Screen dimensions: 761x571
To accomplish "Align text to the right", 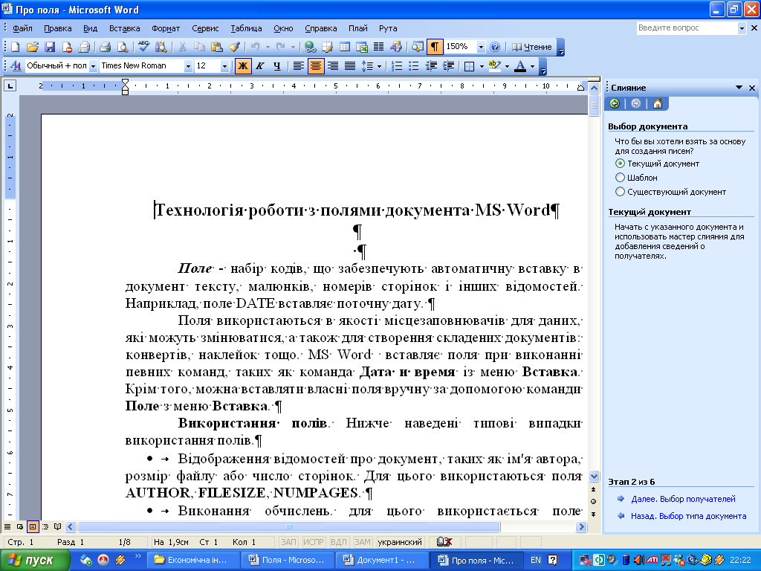I will (x=333, y=65).
